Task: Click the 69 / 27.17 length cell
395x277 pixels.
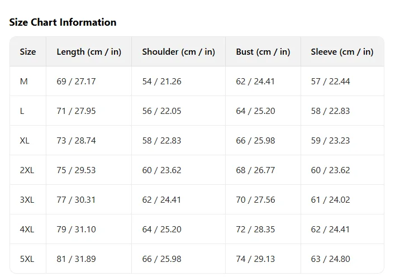Action: pos(76,82)
